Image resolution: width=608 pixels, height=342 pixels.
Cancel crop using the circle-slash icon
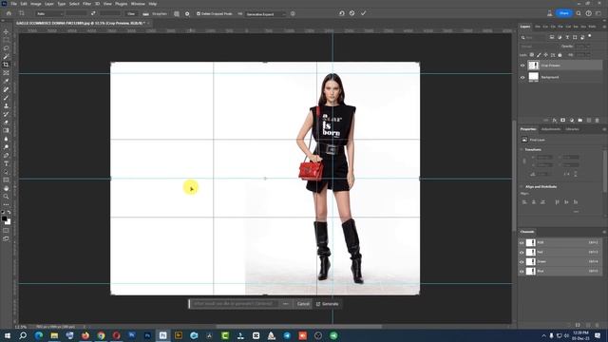click(x=351, y=13)
